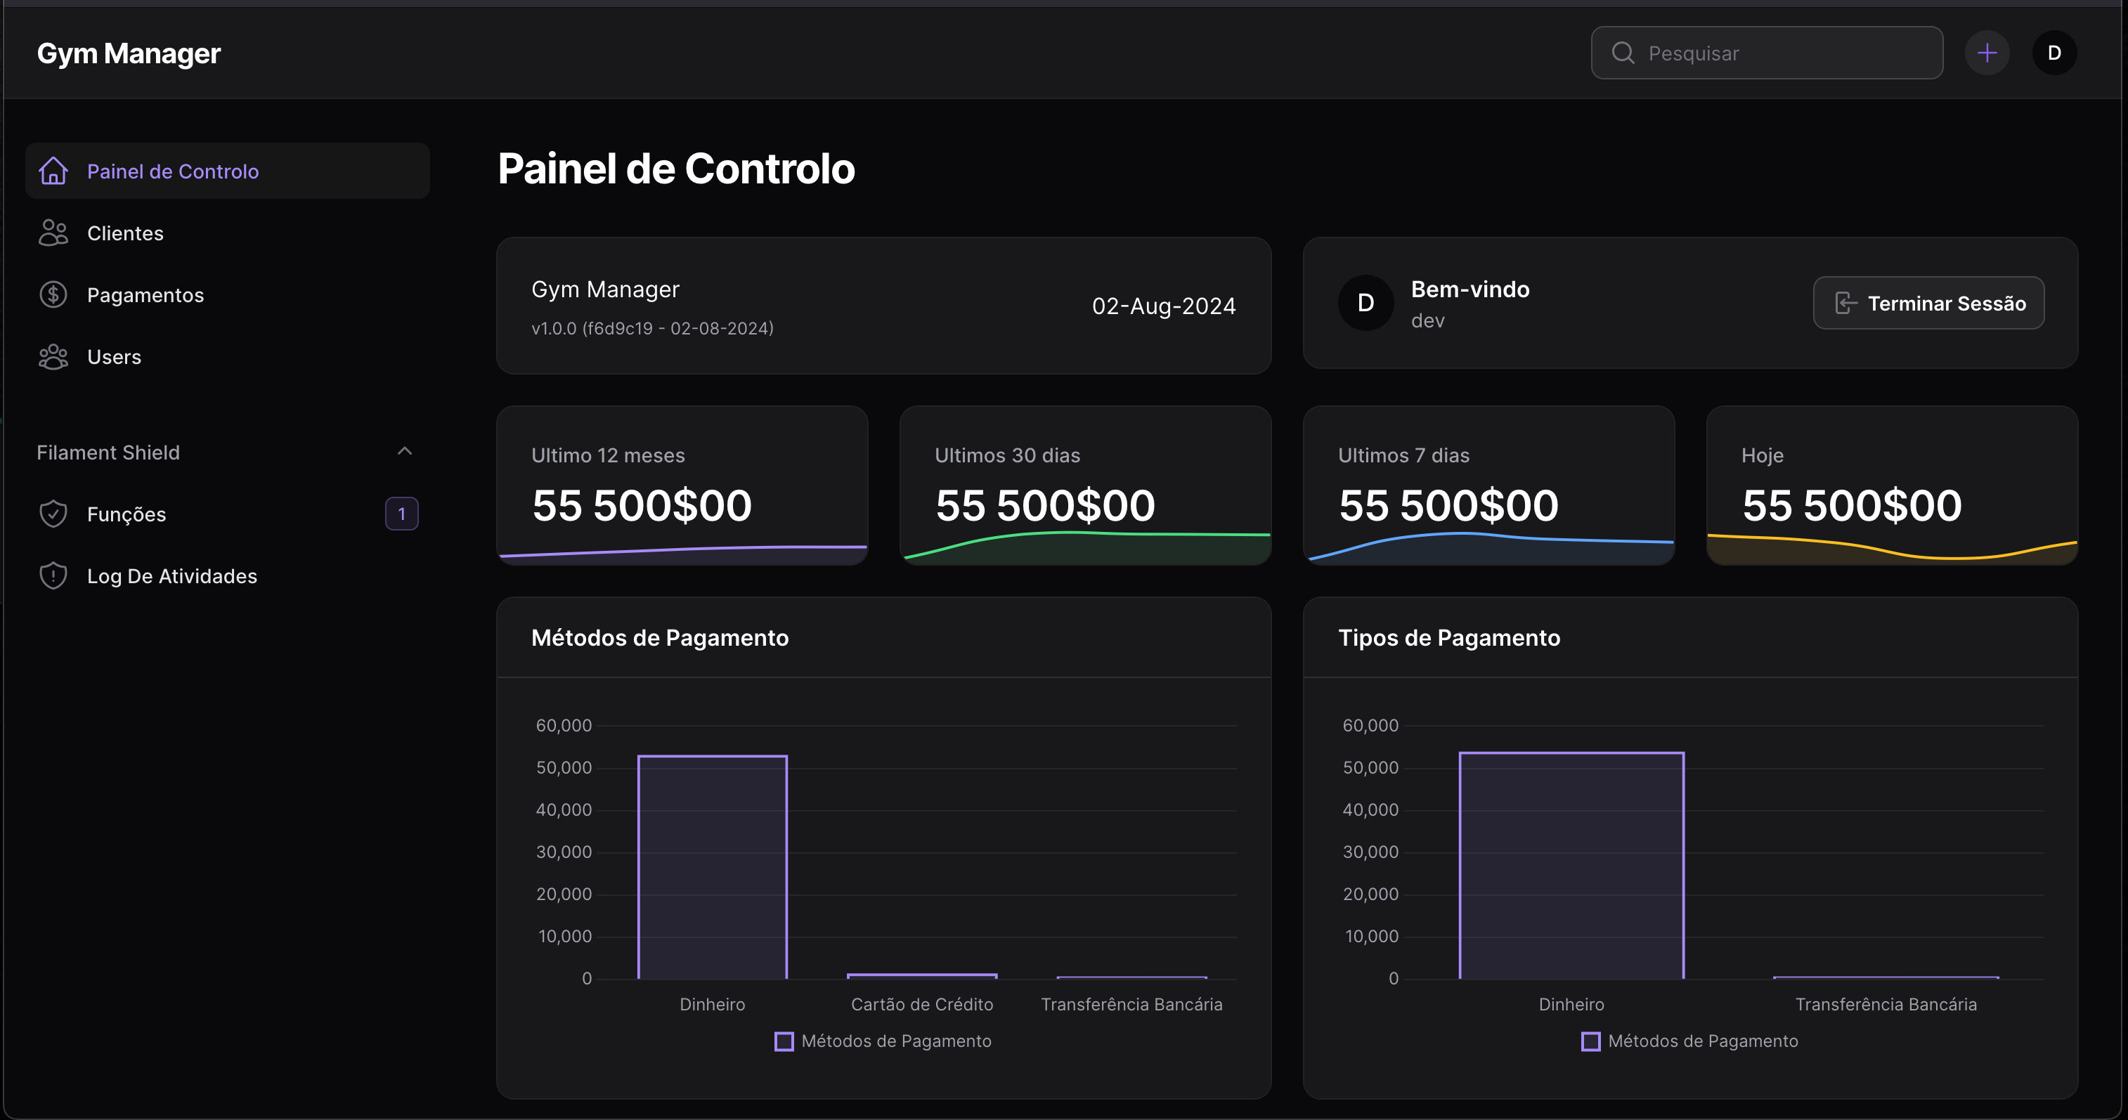This screenshot has height=1120, width=2128.
Task: Navigate to Users page
Action: 227,357
